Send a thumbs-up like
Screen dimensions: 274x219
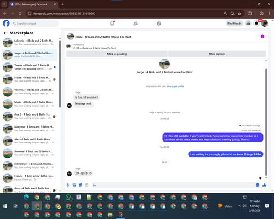coord(264,185)
